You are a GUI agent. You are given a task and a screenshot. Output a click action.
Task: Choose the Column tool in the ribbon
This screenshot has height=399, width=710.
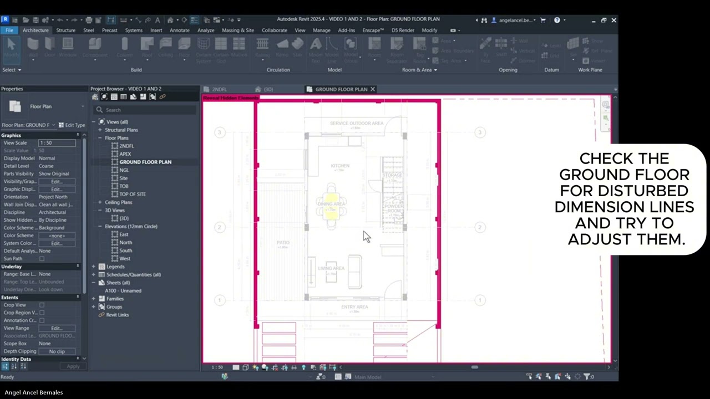pyautogui.click(x=124, y=48)
